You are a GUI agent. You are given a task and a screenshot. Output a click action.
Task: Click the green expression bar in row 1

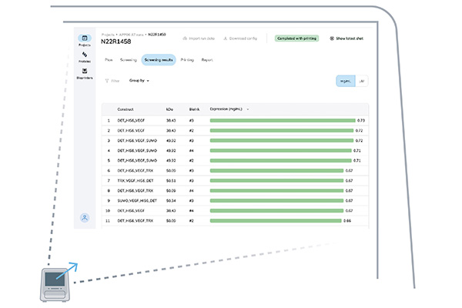point(282,120)
